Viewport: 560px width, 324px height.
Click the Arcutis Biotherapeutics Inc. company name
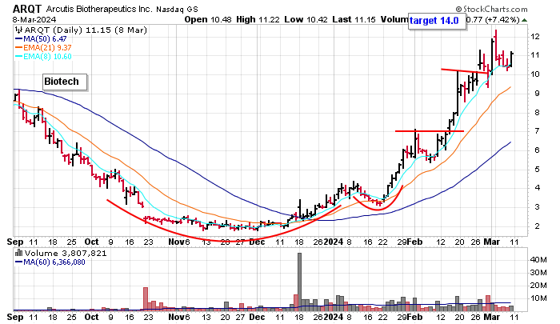(98, 9)
